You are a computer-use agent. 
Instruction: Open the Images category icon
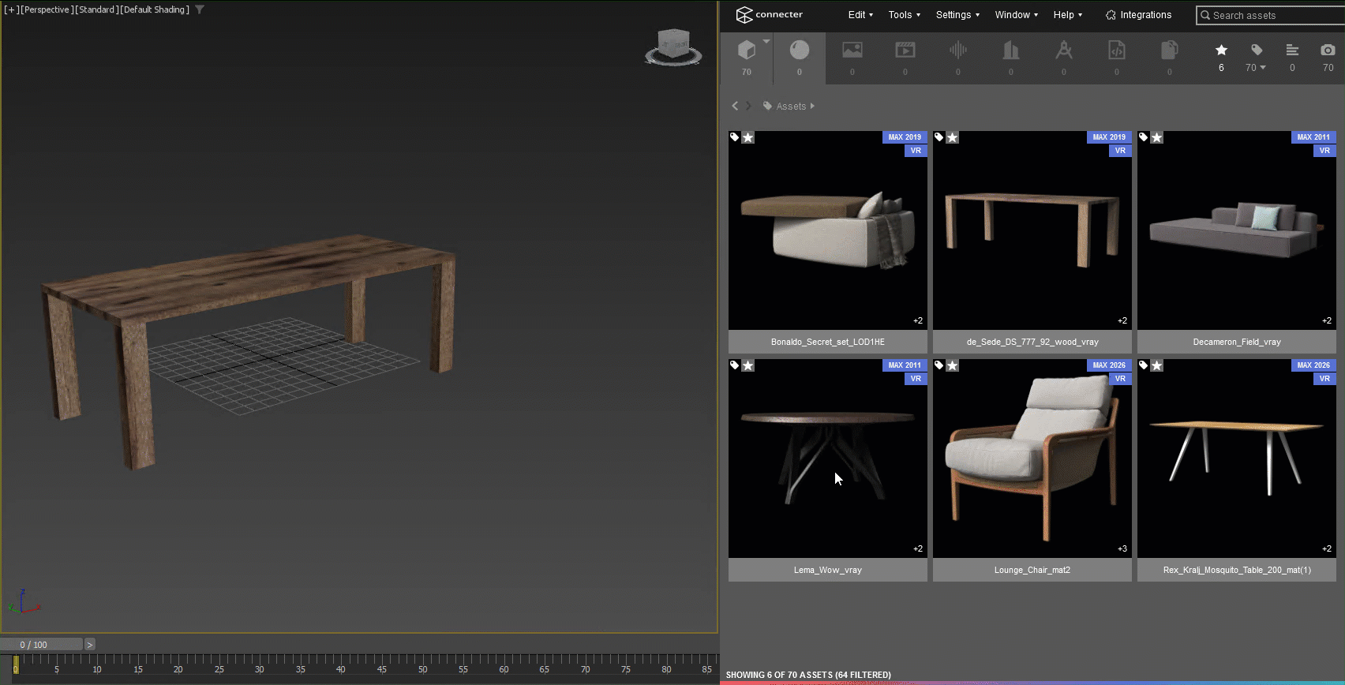[852, 51]
